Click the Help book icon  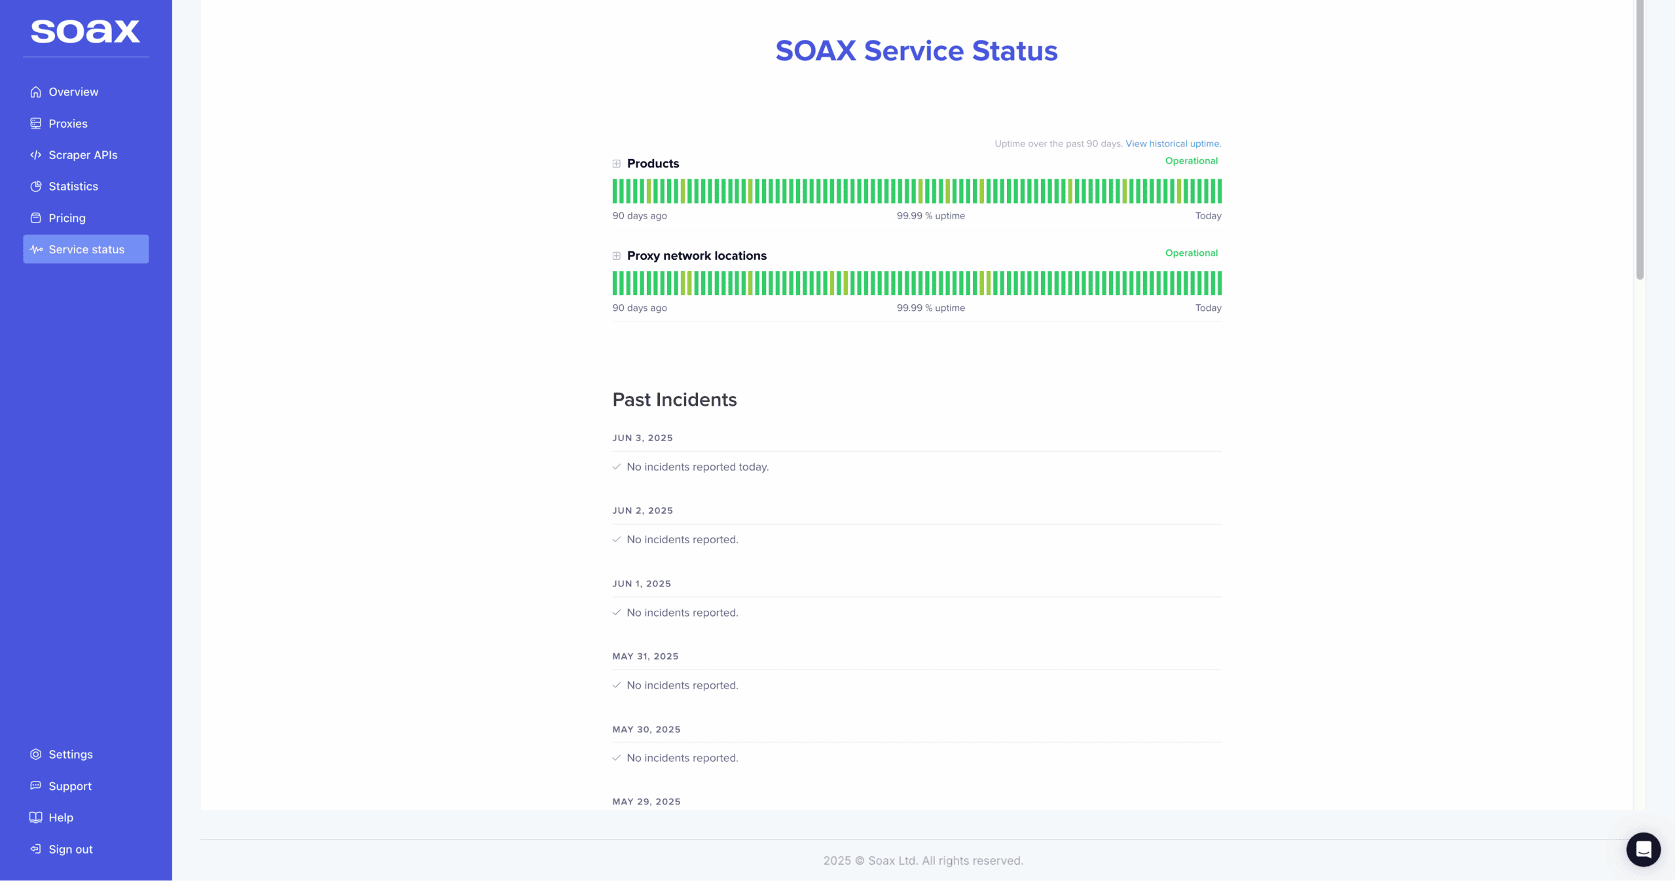[36, 817]
